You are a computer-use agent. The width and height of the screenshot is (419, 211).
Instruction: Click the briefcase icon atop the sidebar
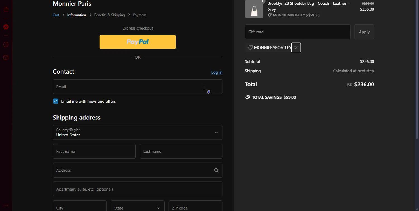pos(6,9)
